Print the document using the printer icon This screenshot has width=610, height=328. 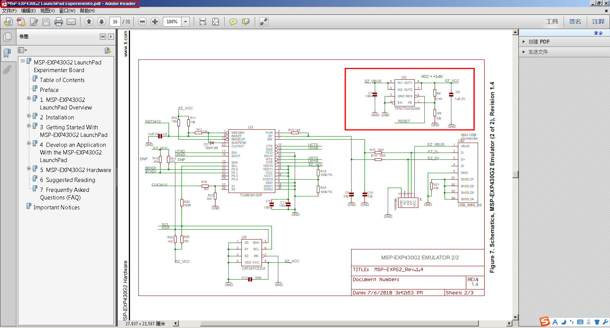point(59,22)
